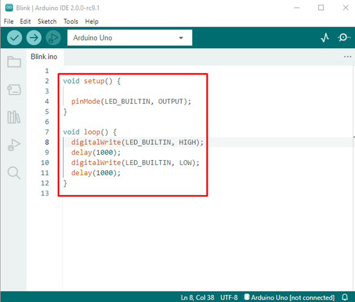
Task: Click line number 13 in gutter
Action: pyautogui.click(x=45, y=193)
